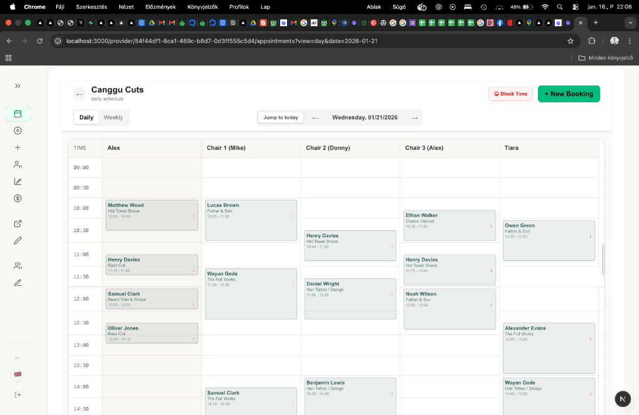The height and width of the screenshot is (415, 639).
Task: Click the logout icon at the sidebar bottom
Action: coord(17,394)
